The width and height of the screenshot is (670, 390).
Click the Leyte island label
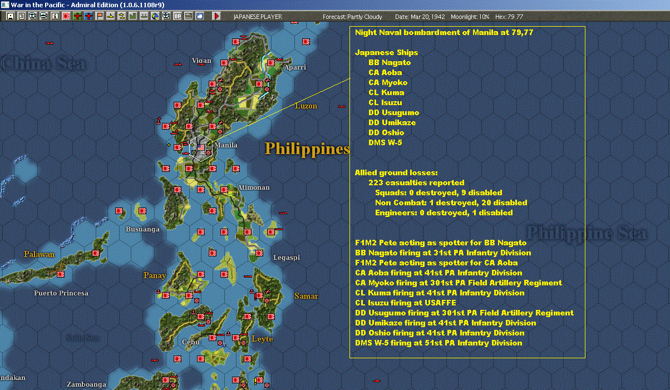(x=262, y=338)
